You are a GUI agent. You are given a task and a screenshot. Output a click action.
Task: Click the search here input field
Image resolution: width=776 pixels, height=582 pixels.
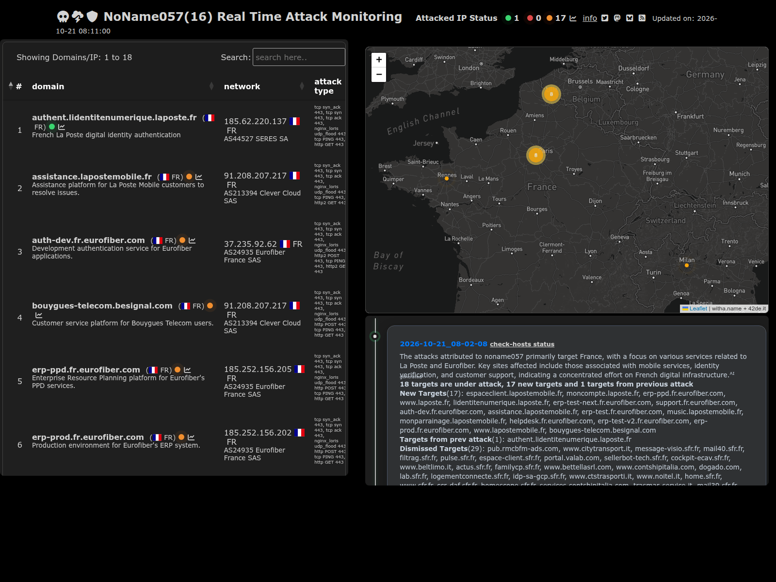299,57
